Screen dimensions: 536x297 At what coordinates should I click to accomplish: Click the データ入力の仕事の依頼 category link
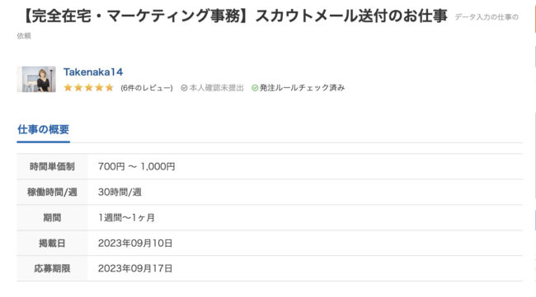(487, 16)
